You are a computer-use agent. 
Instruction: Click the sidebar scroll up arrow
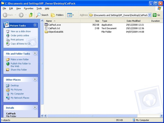[x=42, y=20]
